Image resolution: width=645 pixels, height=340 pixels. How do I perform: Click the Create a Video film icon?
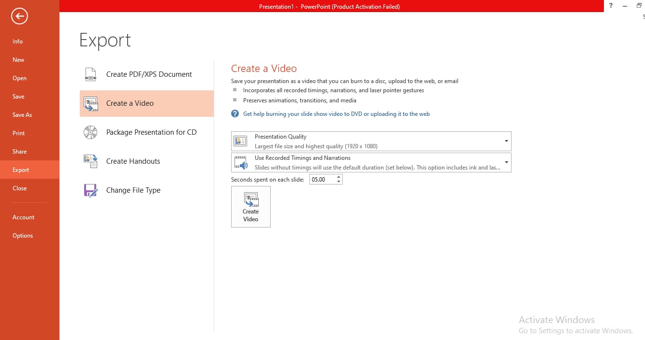90,103
